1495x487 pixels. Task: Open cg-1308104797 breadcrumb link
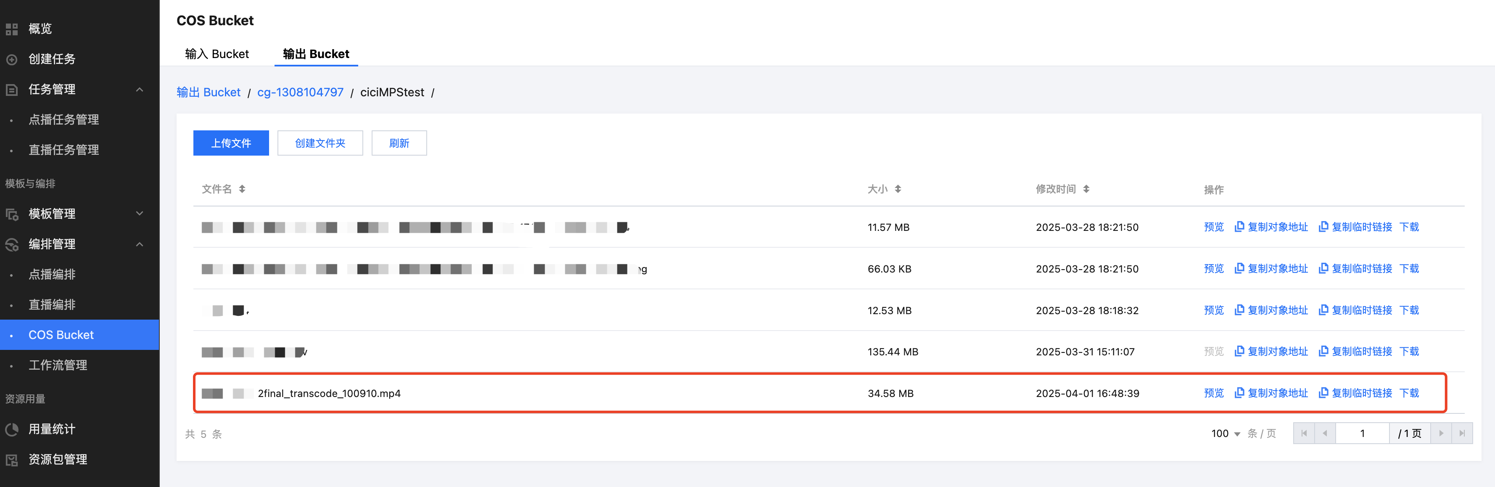click(300, 92)
